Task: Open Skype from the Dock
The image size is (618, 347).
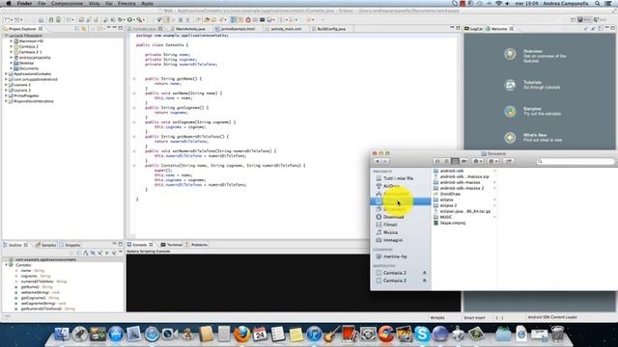Action: (x=422, y=334)
